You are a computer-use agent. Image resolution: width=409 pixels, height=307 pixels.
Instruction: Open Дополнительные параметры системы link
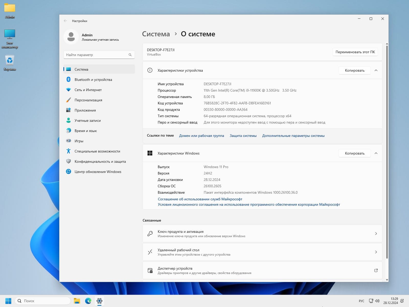[293, 136]
